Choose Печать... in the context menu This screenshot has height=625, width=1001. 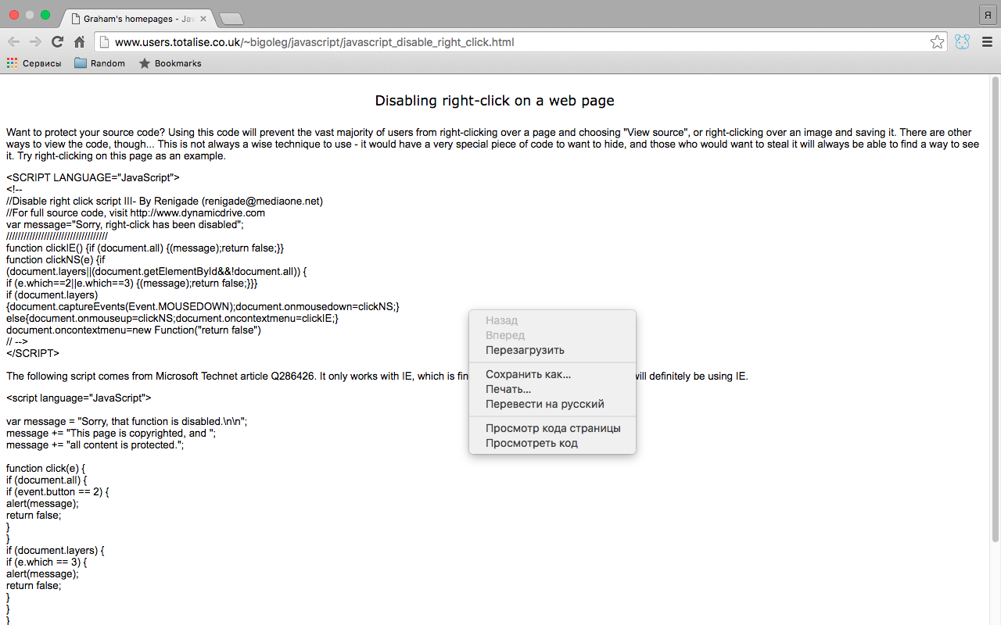pyautogui.click(x=552, y=389)
